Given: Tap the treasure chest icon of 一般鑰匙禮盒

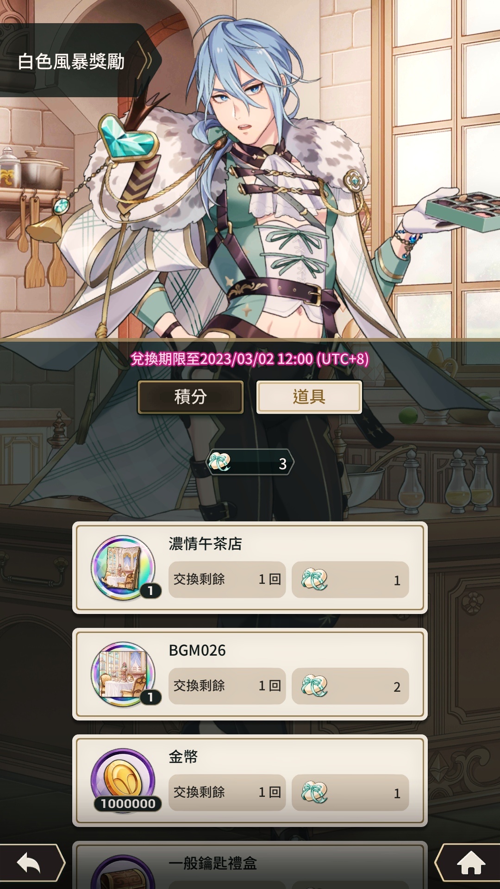Looking at the screenshot, I should 123,873.
